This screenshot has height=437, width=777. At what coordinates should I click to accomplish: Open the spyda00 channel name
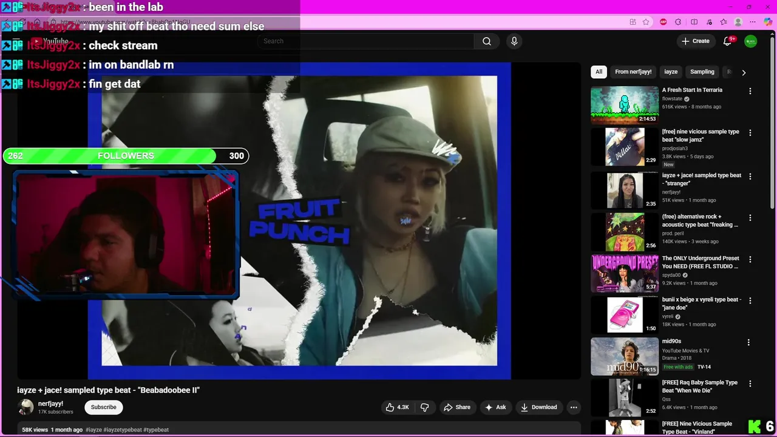click(x=671, y=276)
